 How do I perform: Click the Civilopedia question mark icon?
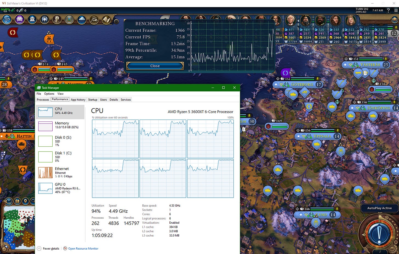click(x=388, y=10)
